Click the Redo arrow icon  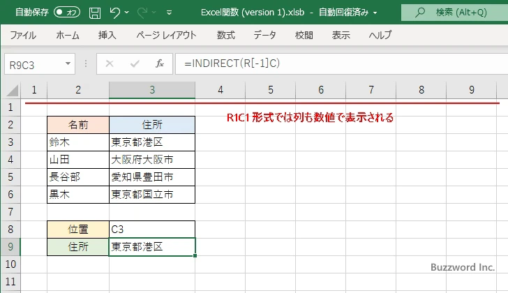click(142, 13)
